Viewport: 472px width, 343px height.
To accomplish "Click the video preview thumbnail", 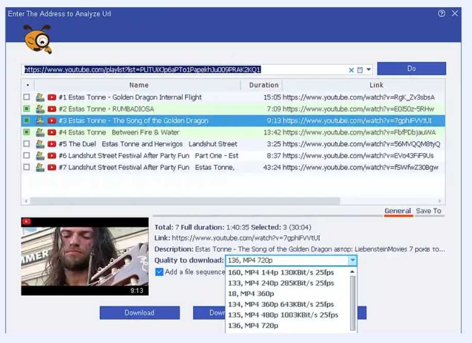I will [x=85, y=256].
